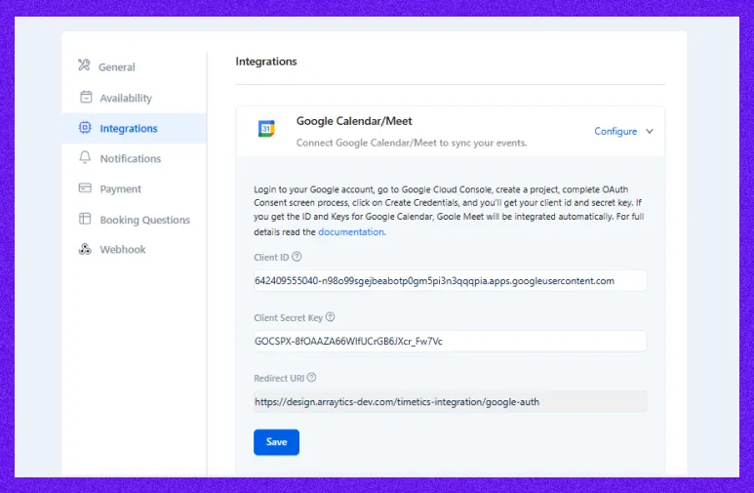Click the Booking Questions layout icon
This screenshot has width=754, height=493.
[x=85, y=219]
